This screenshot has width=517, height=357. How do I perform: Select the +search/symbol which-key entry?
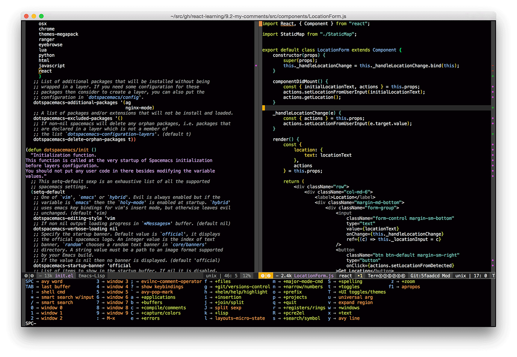click(302, 318)
